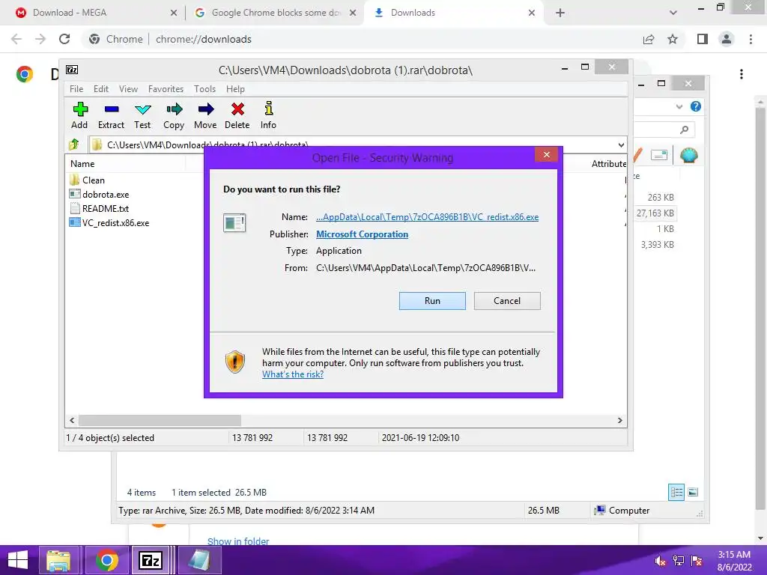Click the Show in folder link

coord(238,541)
